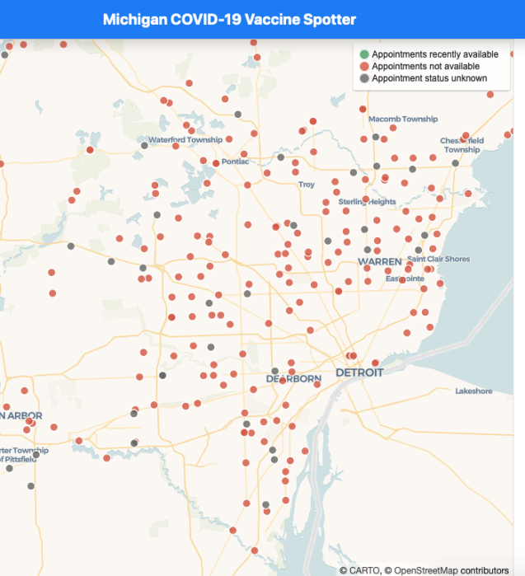Click the Lakeshore map label

pyautogui.click(x=474, y=391)
